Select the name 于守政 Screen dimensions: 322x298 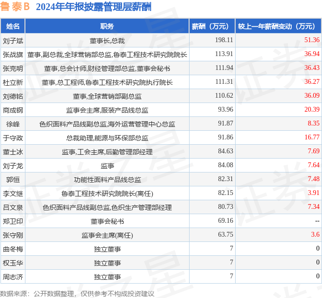(x=13, y=138)
